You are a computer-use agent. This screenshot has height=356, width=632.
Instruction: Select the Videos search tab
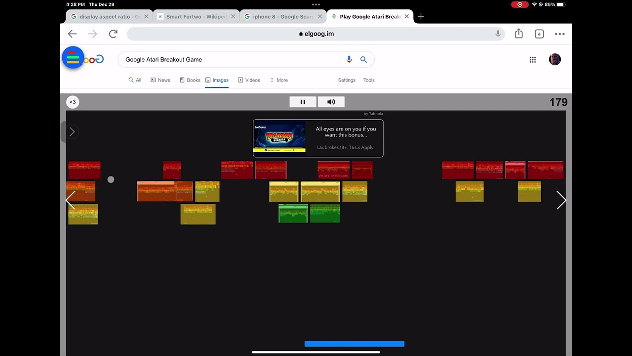click(x=249, y=80)
